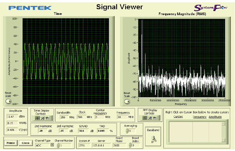This screenshot has width=235, height=151.
Task: Select the Time display zoom magnifier tool
Action: pyautogui.click(x=42, y=118)
